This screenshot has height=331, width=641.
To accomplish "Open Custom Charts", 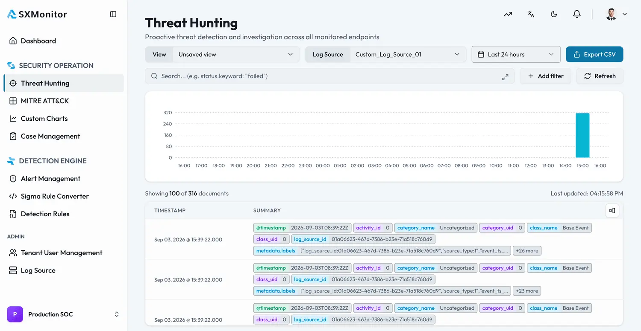I will coord(64,119).
